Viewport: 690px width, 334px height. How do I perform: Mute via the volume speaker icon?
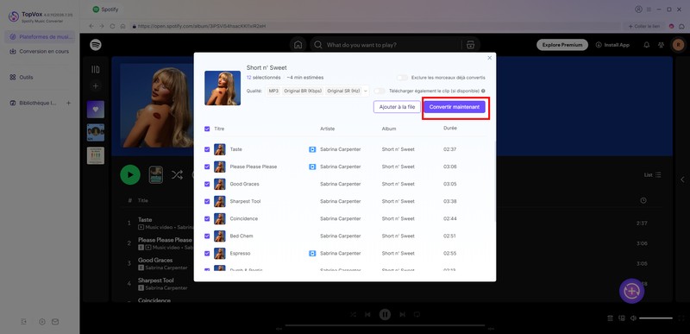[x=634, y=318]
